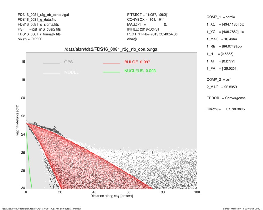The image size is (263, 210).
Task: Click the COMP_2 = psf label
Action: tap(218, 79)
